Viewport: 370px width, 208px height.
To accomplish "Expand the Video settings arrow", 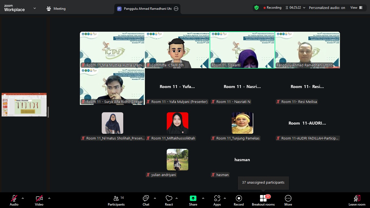I will [49, 198].
